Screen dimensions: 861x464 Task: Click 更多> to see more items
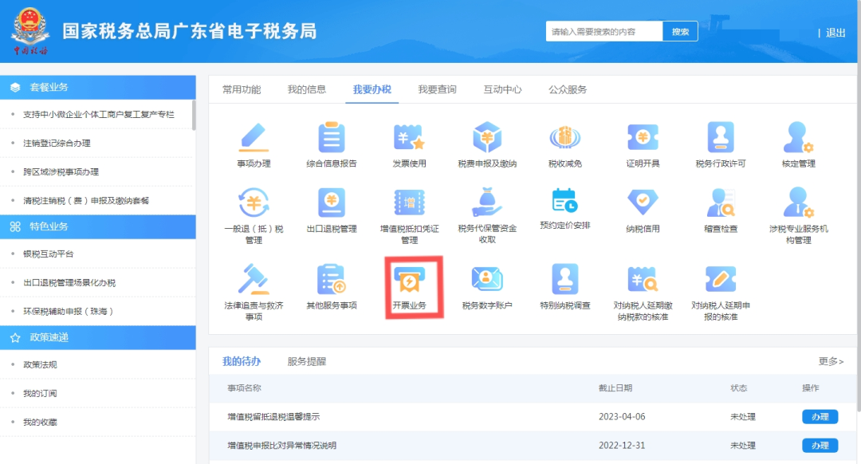click(831, 361)
